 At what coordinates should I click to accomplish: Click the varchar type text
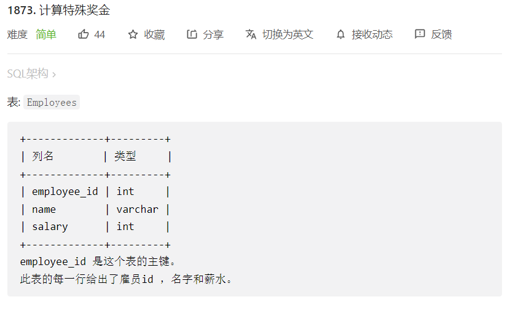click(x=138, y=209)
